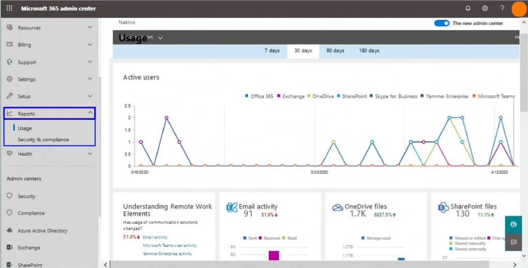
Task: Expand the Billing chevron
Action: (90, 45)
